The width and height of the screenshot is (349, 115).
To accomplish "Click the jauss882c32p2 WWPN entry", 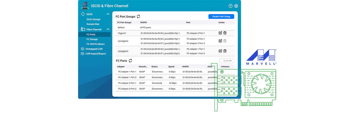I will pyautogui.click(x=160, y=54).
